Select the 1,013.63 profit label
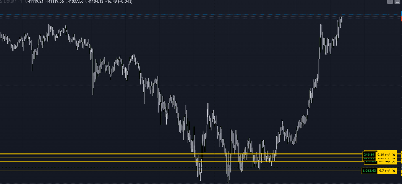 tap(369, 171)
